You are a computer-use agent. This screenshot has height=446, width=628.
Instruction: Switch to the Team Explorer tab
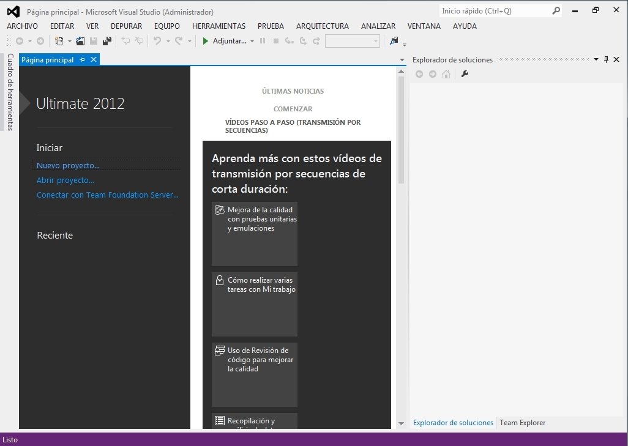pos(522,422)
